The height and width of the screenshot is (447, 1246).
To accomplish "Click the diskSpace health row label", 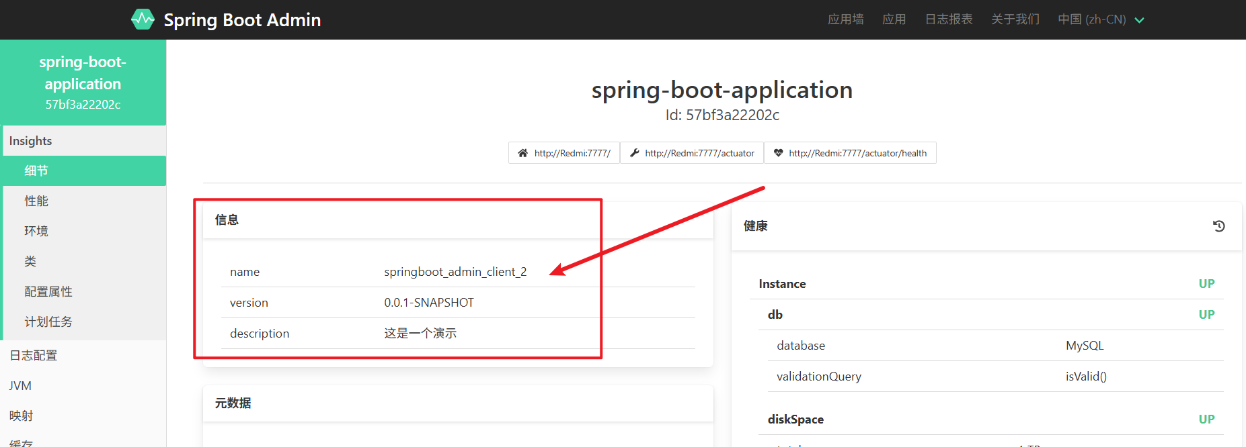I will [x=795, y=419].
